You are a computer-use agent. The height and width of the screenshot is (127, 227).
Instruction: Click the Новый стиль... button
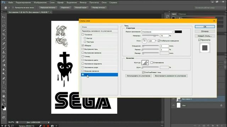(x=205, y=36)
